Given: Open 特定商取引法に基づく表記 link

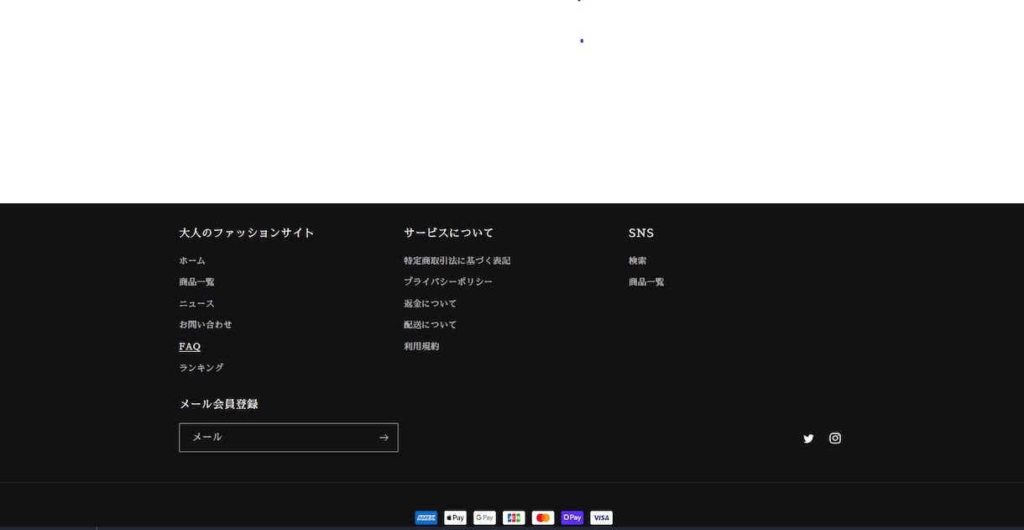Looking at the screenshot, I should (457, 261).
